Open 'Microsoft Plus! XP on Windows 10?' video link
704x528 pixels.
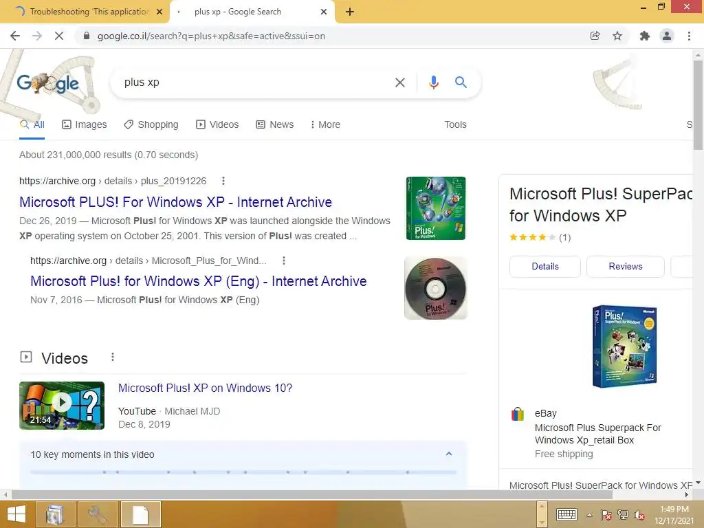point(205,388)
